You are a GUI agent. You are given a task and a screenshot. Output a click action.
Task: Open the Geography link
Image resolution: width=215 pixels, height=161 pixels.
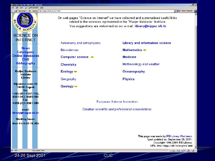coord(68,79)
